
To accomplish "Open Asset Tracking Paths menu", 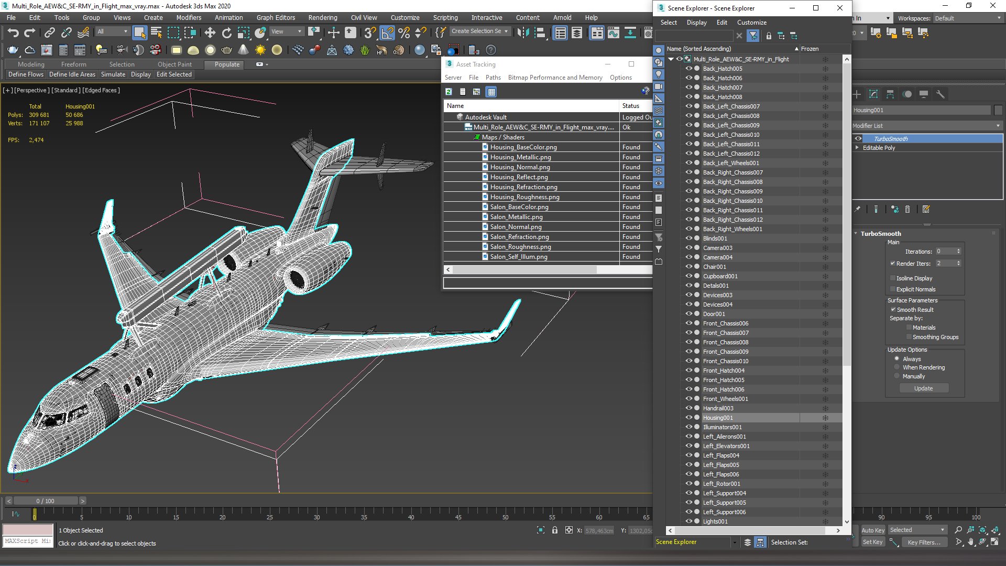I will tap(493, 78).
